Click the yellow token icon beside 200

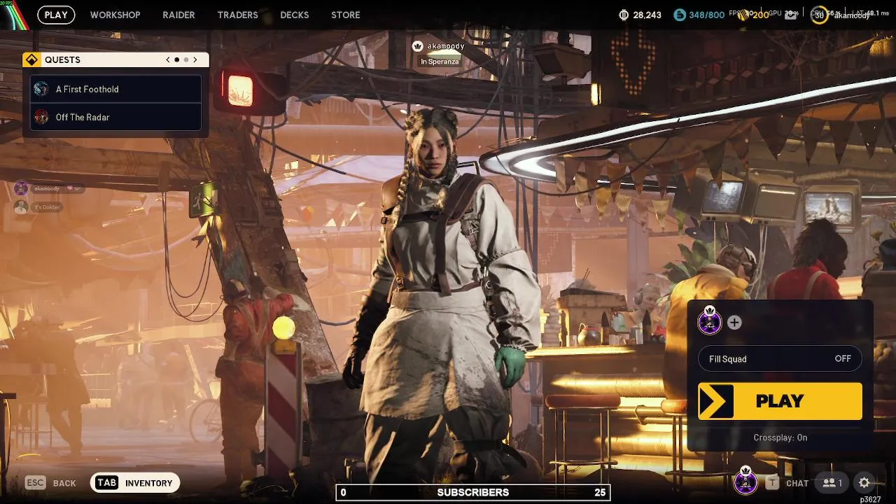[745, 15]
